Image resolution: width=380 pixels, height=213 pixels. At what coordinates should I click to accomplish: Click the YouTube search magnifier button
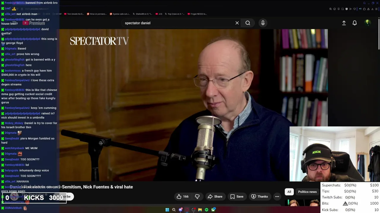(x=248, y=23)
